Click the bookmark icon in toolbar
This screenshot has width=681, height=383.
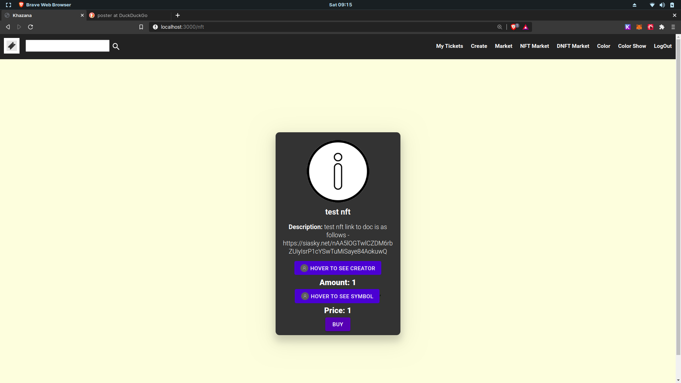point(141,27)
